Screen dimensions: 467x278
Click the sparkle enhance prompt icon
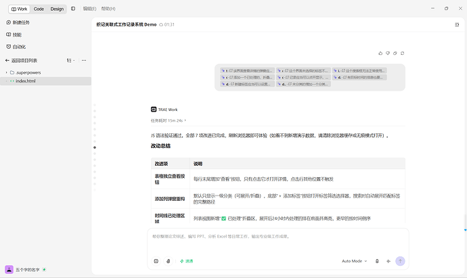[388, 261]
